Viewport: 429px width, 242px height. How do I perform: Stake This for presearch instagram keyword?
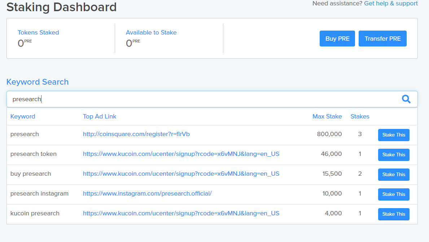tap(394, 194)
